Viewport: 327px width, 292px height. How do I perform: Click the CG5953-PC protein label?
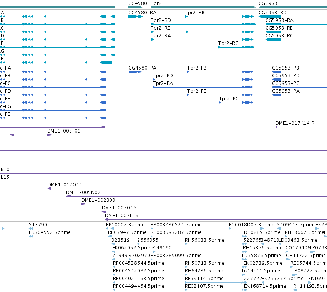(286, 83)
